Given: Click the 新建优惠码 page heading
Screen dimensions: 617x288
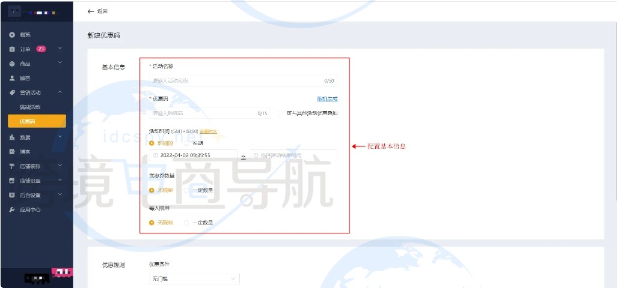Looking at the screenshot, I should 103,35.
